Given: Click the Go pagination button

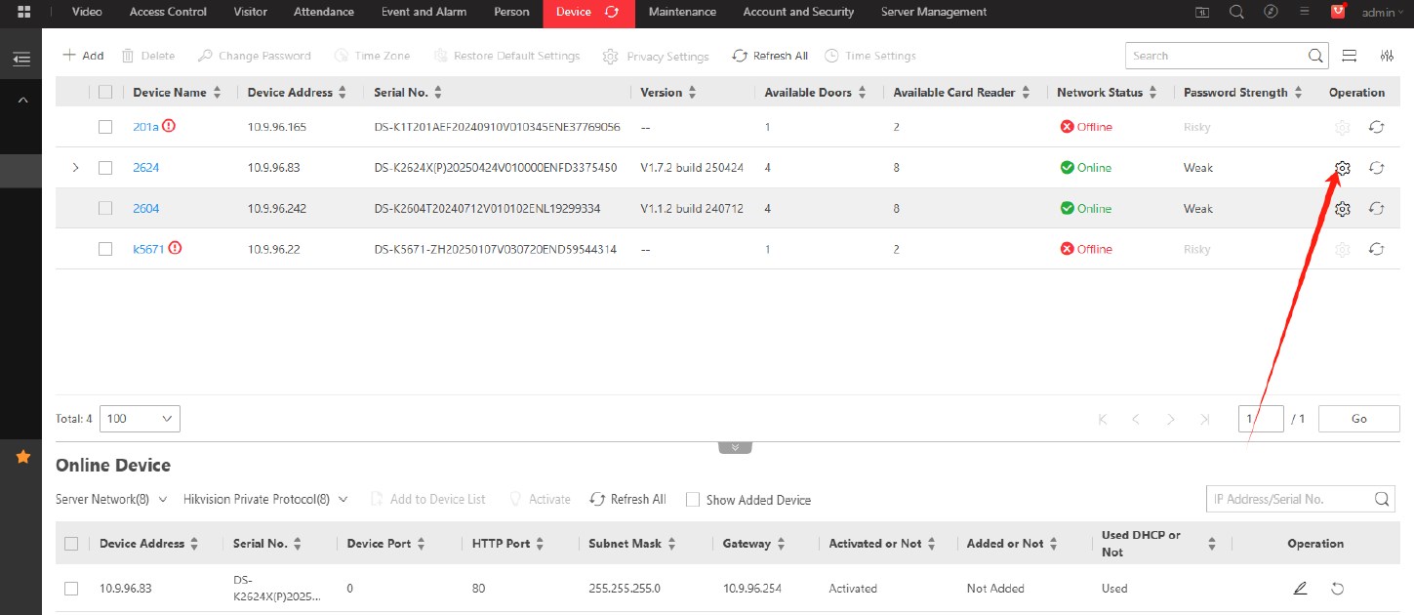Looking at the screenshot, I should coord(1358,419).
